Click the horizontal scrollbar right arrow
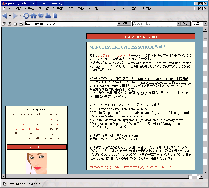 tap(201, 177)
